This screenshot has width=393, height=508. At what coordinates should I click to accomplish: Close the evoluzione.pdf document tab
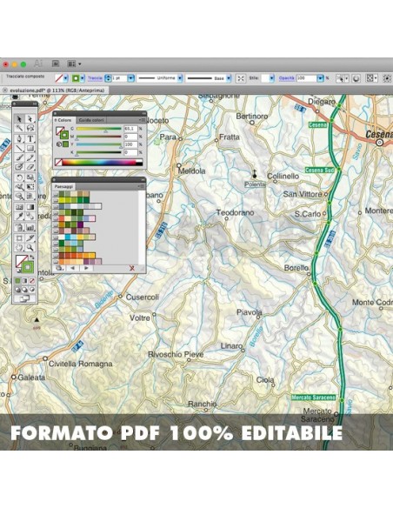(4, 90)
